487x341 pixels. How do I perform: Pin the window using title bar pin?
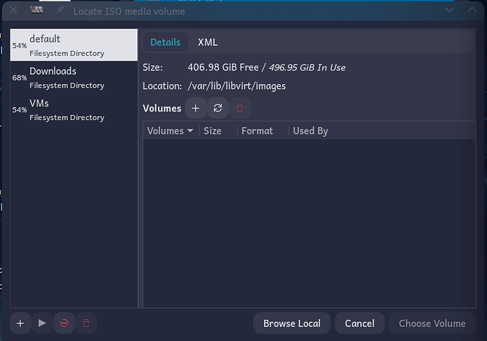coord(59,11)
